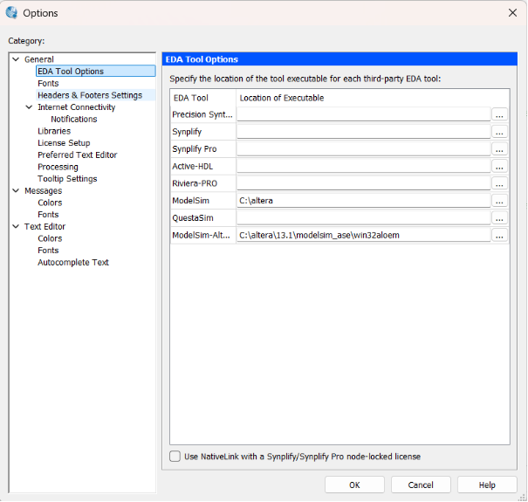Select Autocomplete Text under Text Editor
528x502 pixels.
[x=73, y=262]
